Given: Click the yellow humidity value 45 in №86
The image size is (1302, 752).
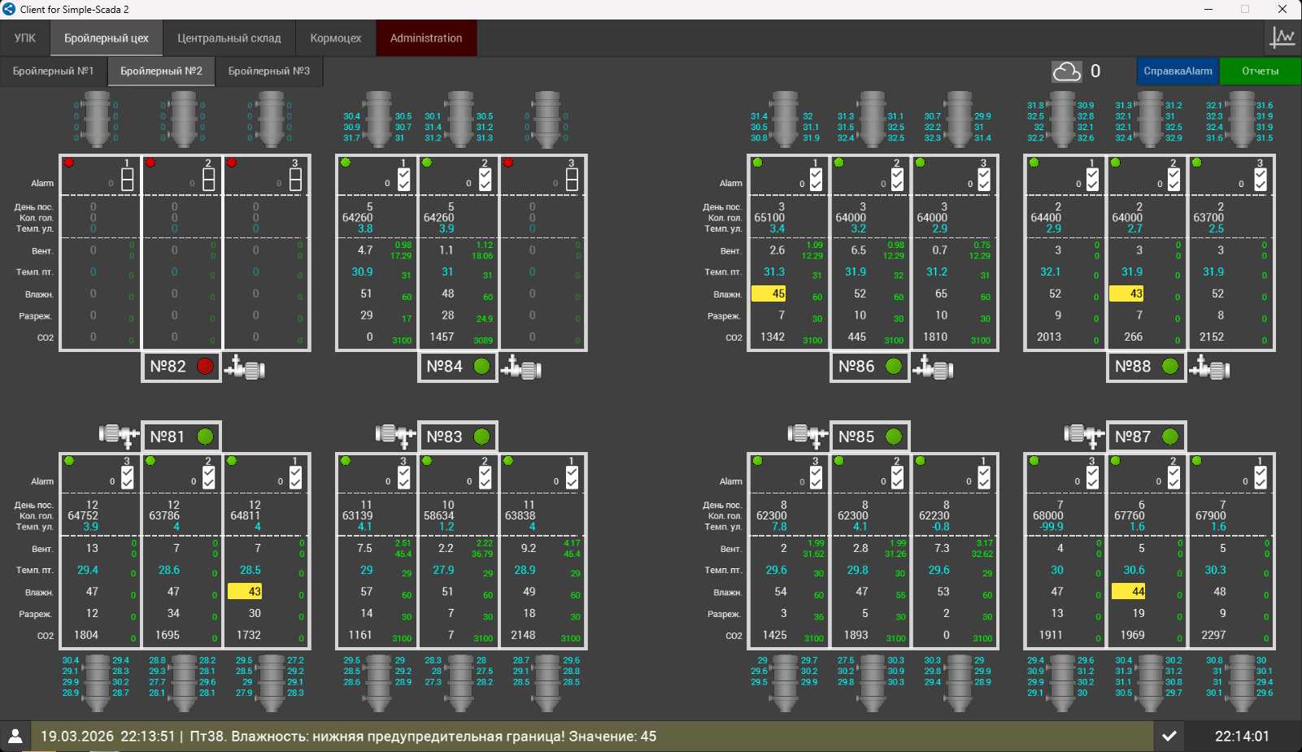Looking at the screenshot, I should [x=769, y=293].
